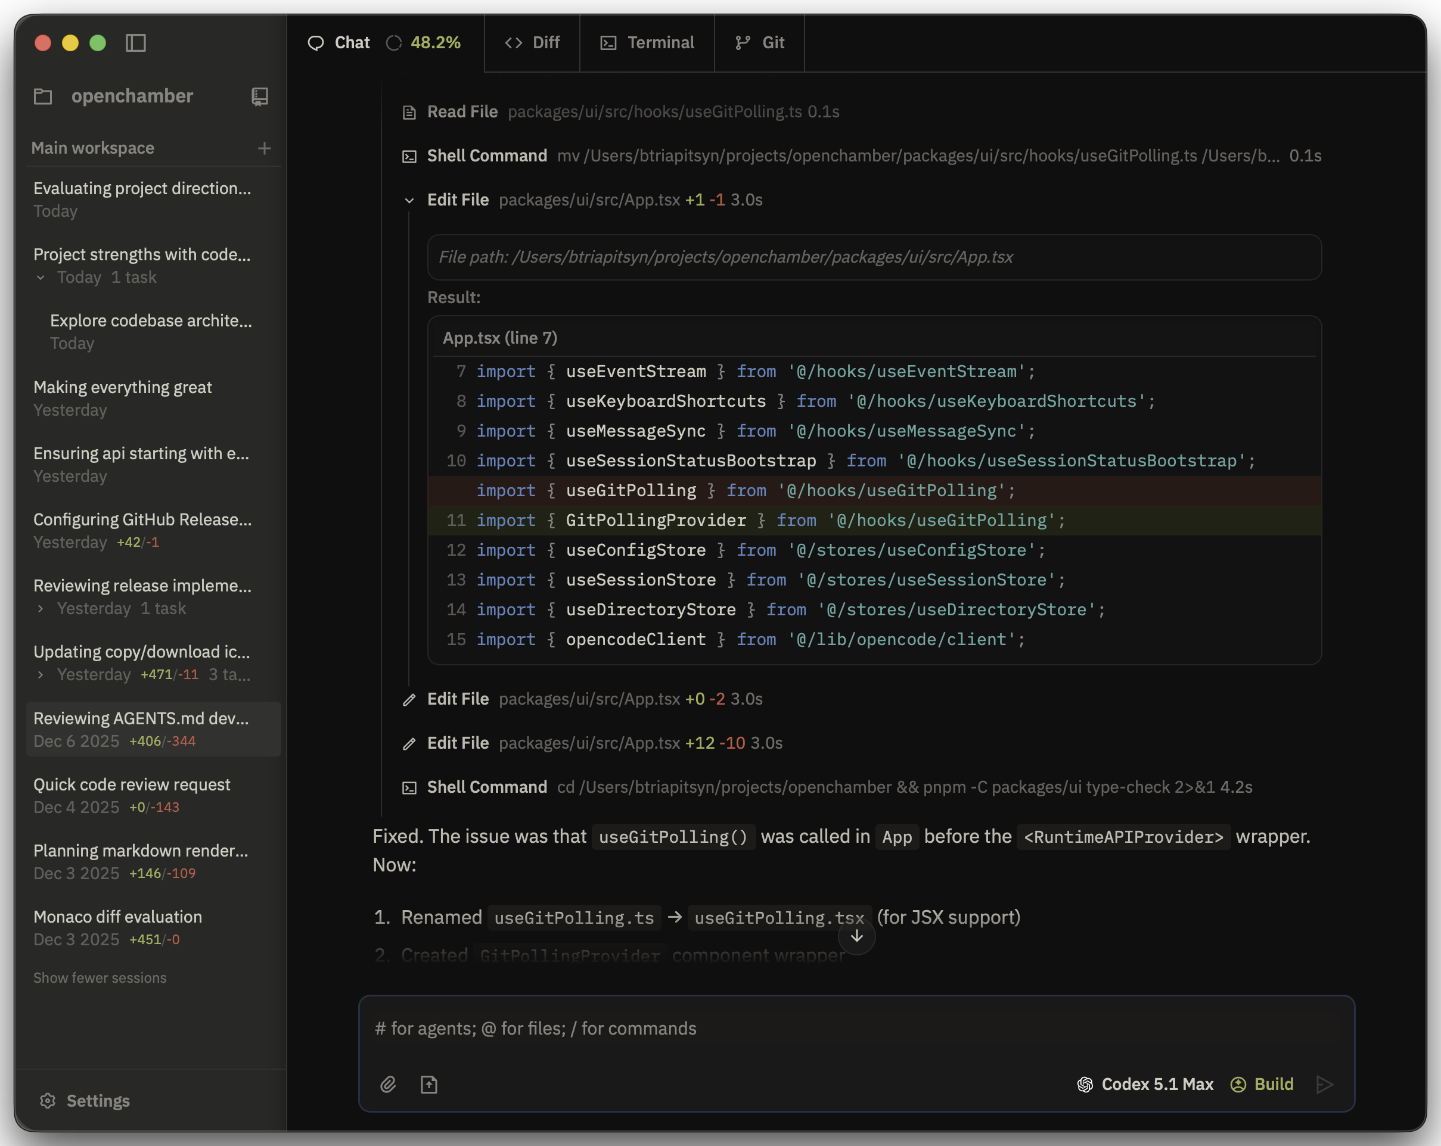
Task: Click the Build agent person icon
Action: tap(1238, 1084)
